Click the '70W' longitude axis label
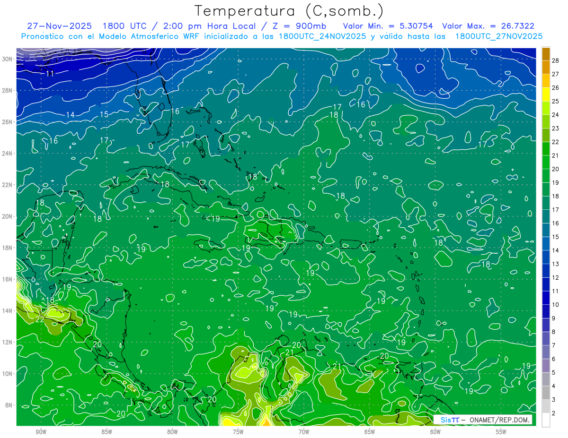Viewport: 568px width, 438px height. point(304,432)
